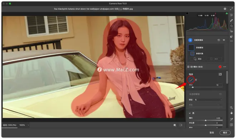
Task: Toggle the grid overlay icon
Action: coord(231,125)
